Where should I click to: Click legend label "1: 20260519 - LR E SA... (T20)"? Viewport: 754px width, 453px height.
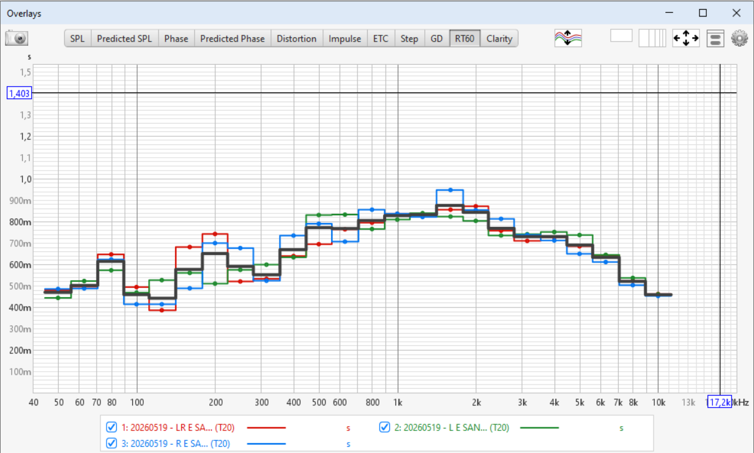[177, 428]
